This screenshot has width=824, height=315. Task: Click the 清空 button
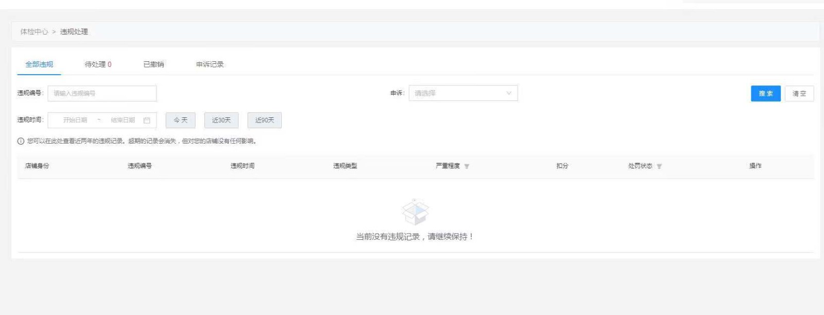(x=799, y=94)
